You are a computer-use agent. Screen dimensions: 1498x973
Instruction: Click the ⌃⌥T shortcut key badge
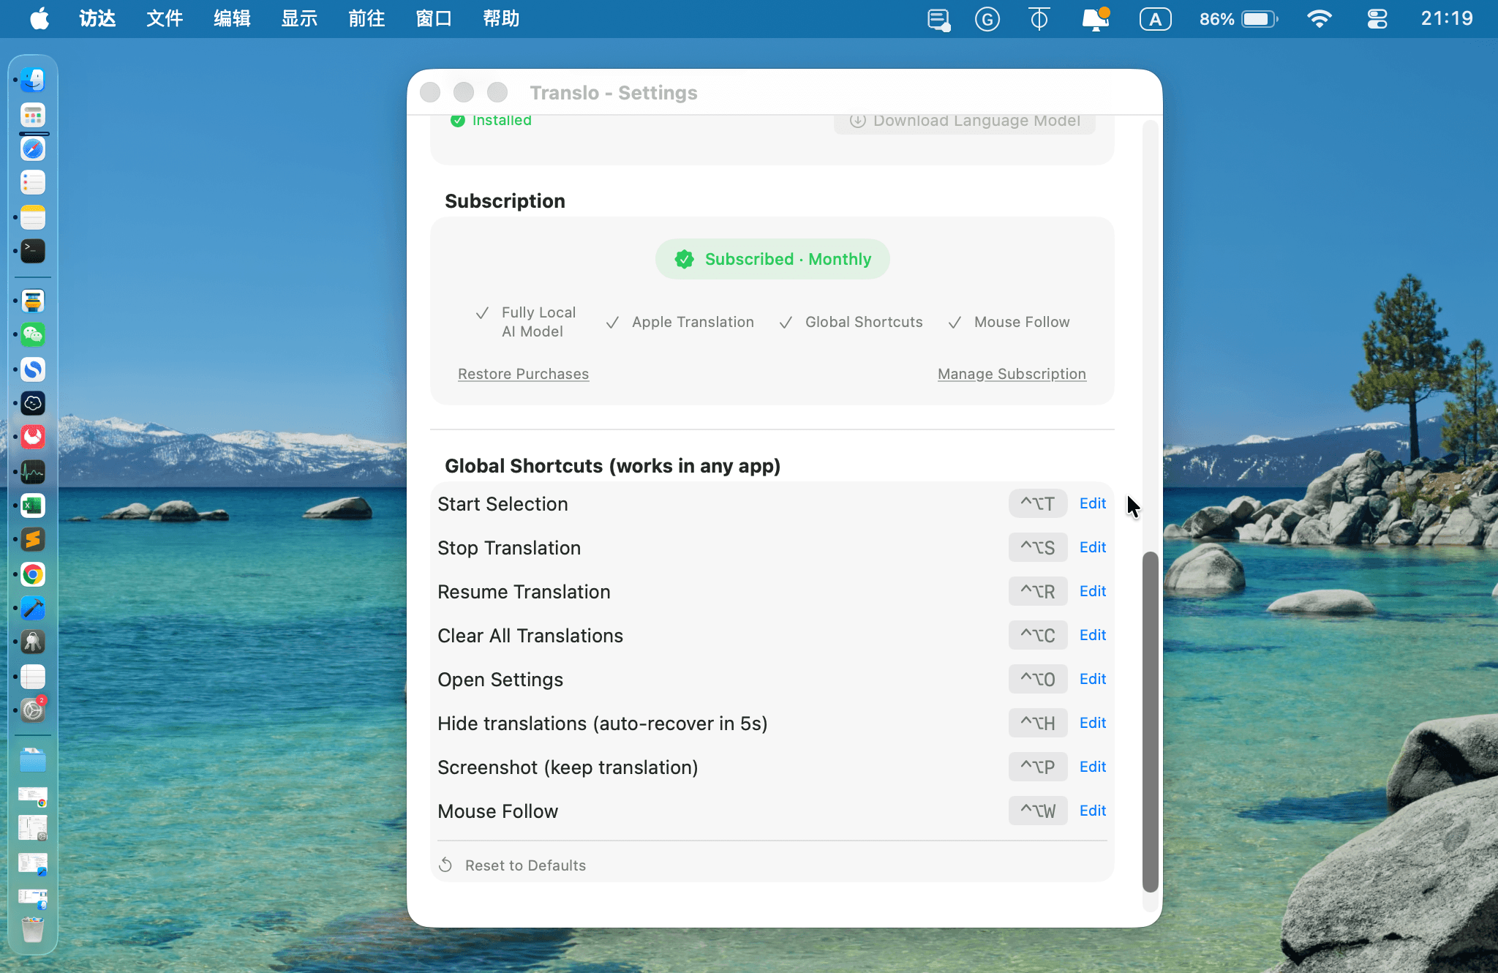point(1038,503)
